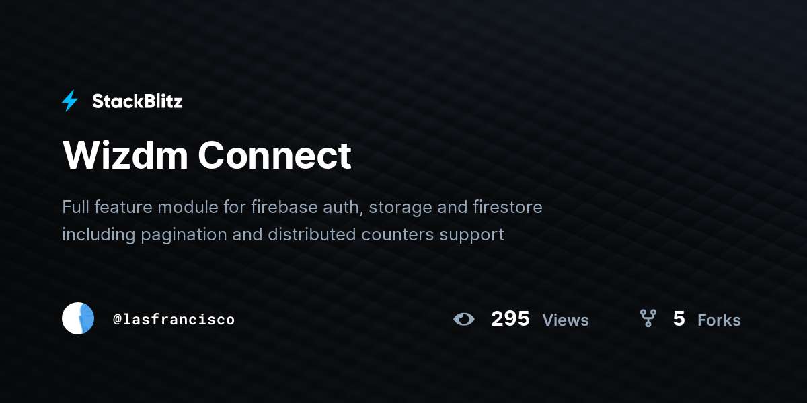
Task: Click the StackBlitz wordmark text
Action: point(137,101)
